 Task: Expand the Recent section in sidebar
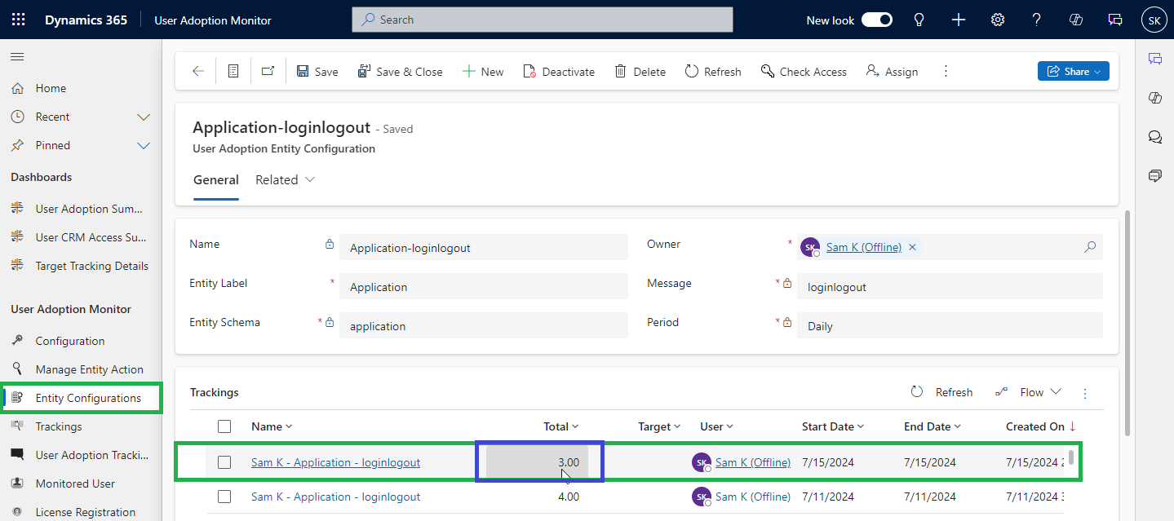pos(144,117)
